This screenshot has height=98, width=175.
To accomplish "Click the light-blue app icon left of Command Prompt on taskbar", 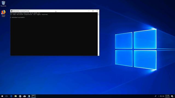I will [x=29, y=96].
